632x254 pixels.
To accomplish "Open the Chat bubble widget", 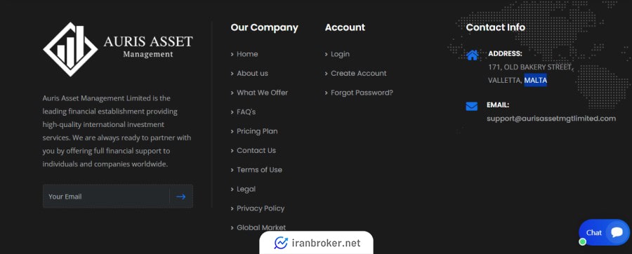I will pyautogui.click(x=604, y=232).
